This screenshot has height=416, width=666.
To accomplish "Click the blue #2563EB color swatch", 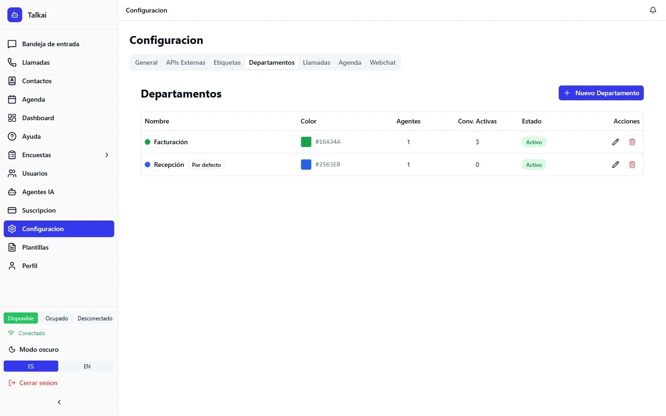I will pyautogui.click(x=306, y=165).
